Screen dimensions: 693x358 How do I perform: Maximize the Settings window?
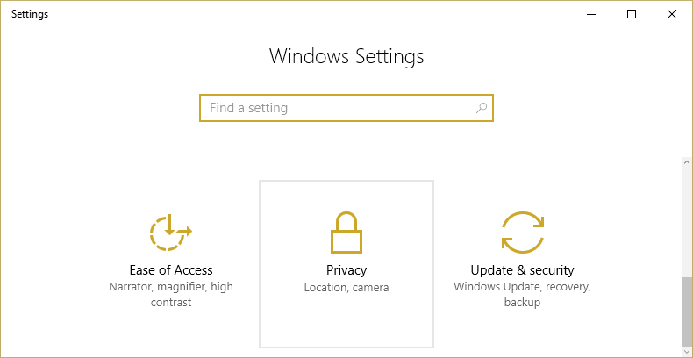632,14
